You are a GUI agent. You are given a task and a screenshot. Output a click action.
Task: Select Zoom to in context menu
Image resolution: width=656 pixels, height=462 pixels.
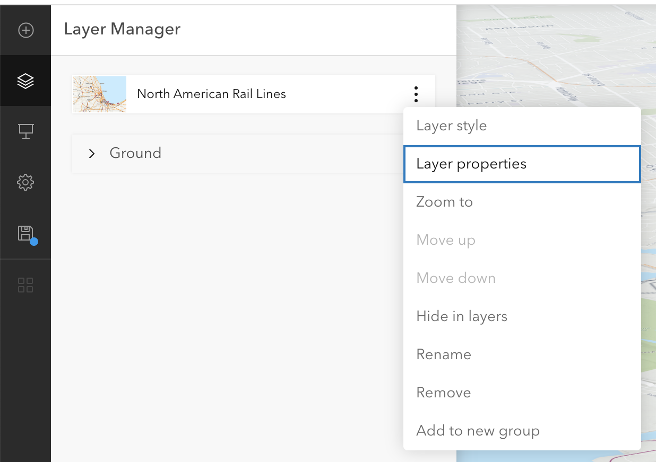click(444, 202)
